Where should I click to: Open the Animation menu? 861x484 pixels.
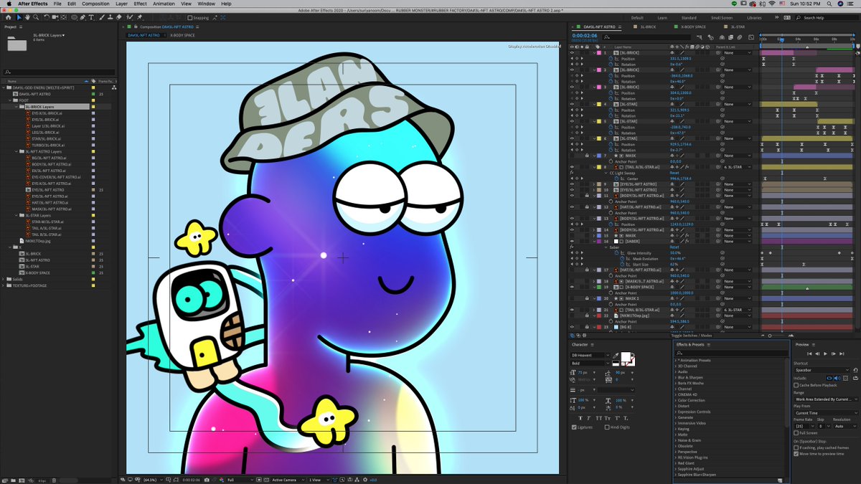(165, 4)
